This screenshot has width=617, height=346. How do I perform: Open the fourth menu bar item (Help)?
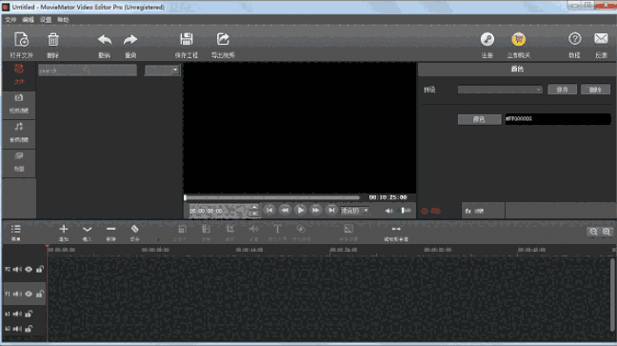[63, 20]
